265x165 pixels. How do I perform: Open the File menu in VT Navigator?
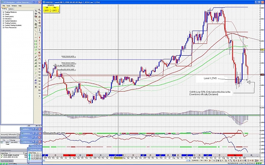(x=3, y=6)
